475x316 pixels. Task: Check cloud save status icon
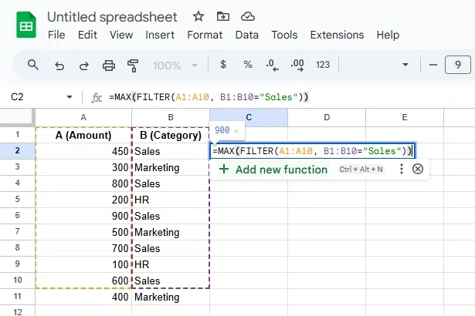(248, 16)
